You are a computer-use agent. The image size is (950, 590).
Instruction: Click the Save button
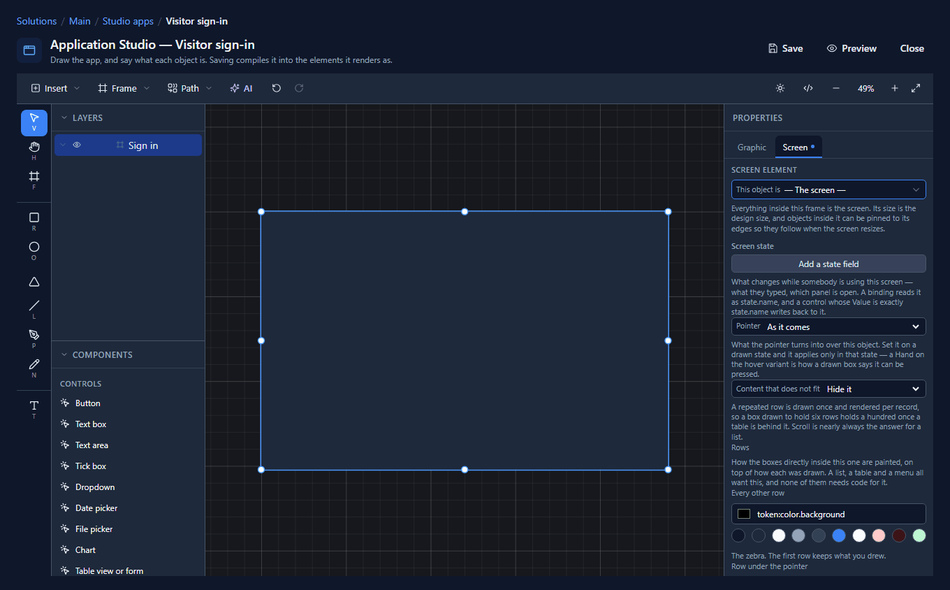[x=785, y=48]
